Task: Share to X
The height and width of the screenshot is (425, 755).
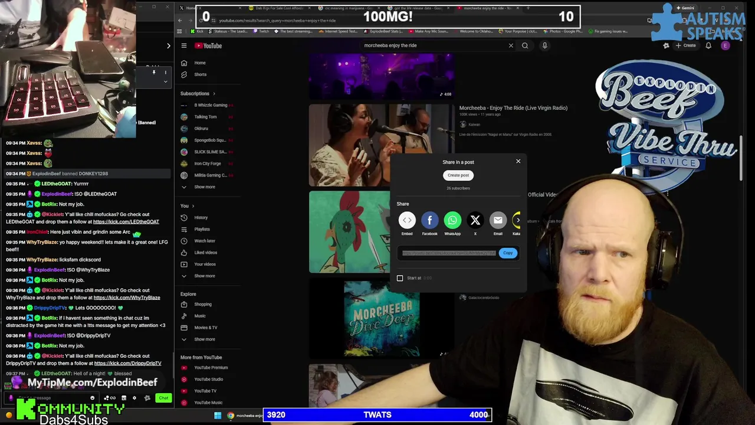Action: pos(475,220)
